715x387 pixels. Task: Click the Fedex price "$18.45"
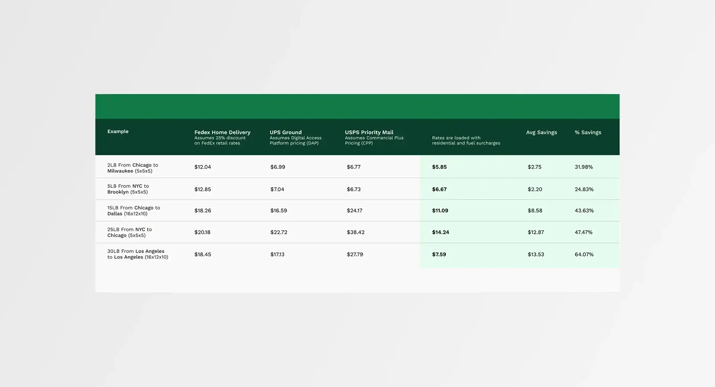point(203,254)
